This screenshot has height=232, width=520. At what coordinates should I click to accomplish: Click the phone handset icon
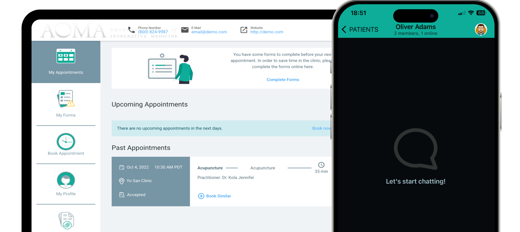click(131, 30)
